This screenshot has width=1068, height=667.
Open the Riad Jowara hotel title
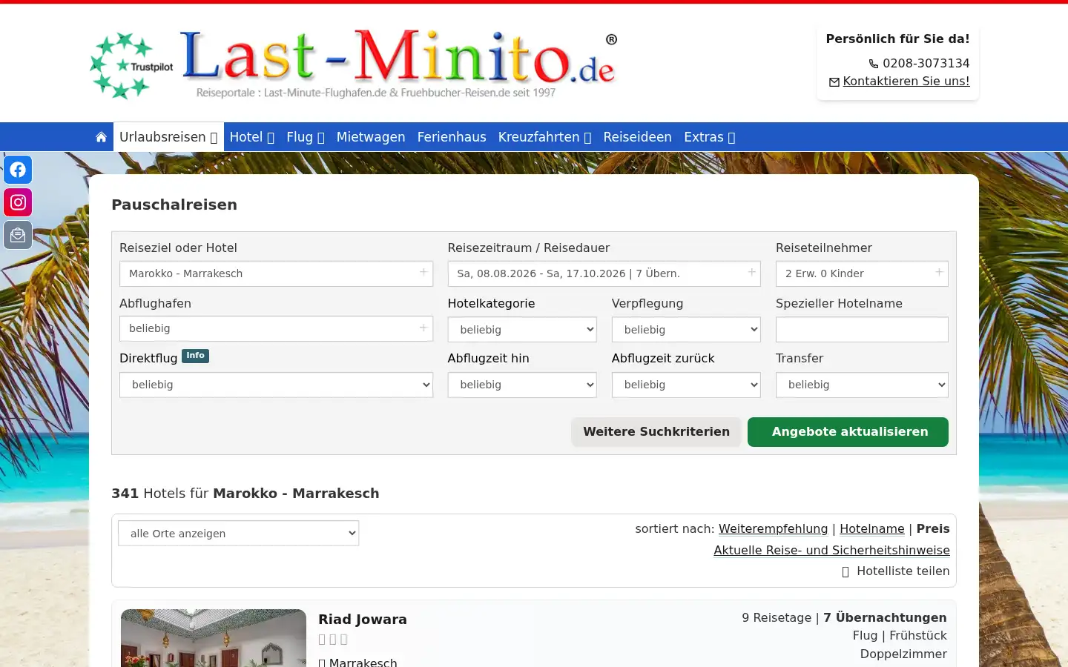[363, 620]
